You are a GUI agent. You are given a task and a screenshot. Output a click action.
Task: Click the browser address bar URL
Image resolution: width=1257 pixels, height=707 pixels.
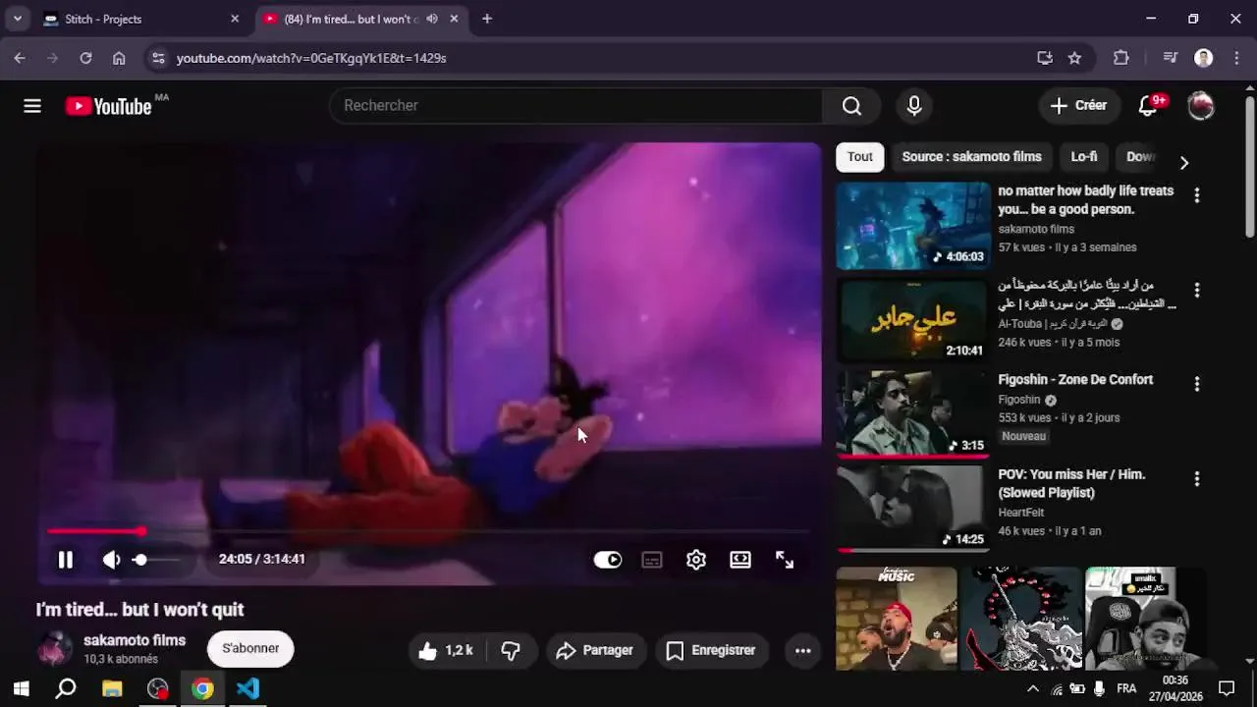[x=311, y=58]
